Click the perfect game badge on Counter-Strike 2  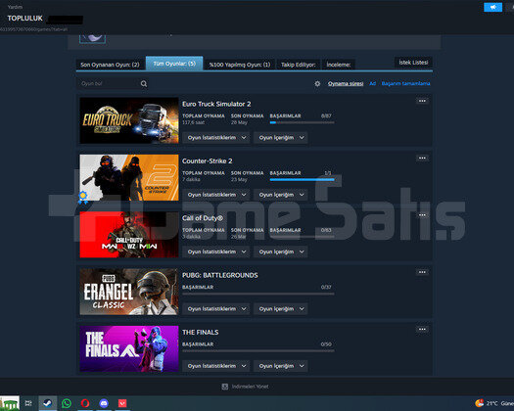[x=83, y=198]
